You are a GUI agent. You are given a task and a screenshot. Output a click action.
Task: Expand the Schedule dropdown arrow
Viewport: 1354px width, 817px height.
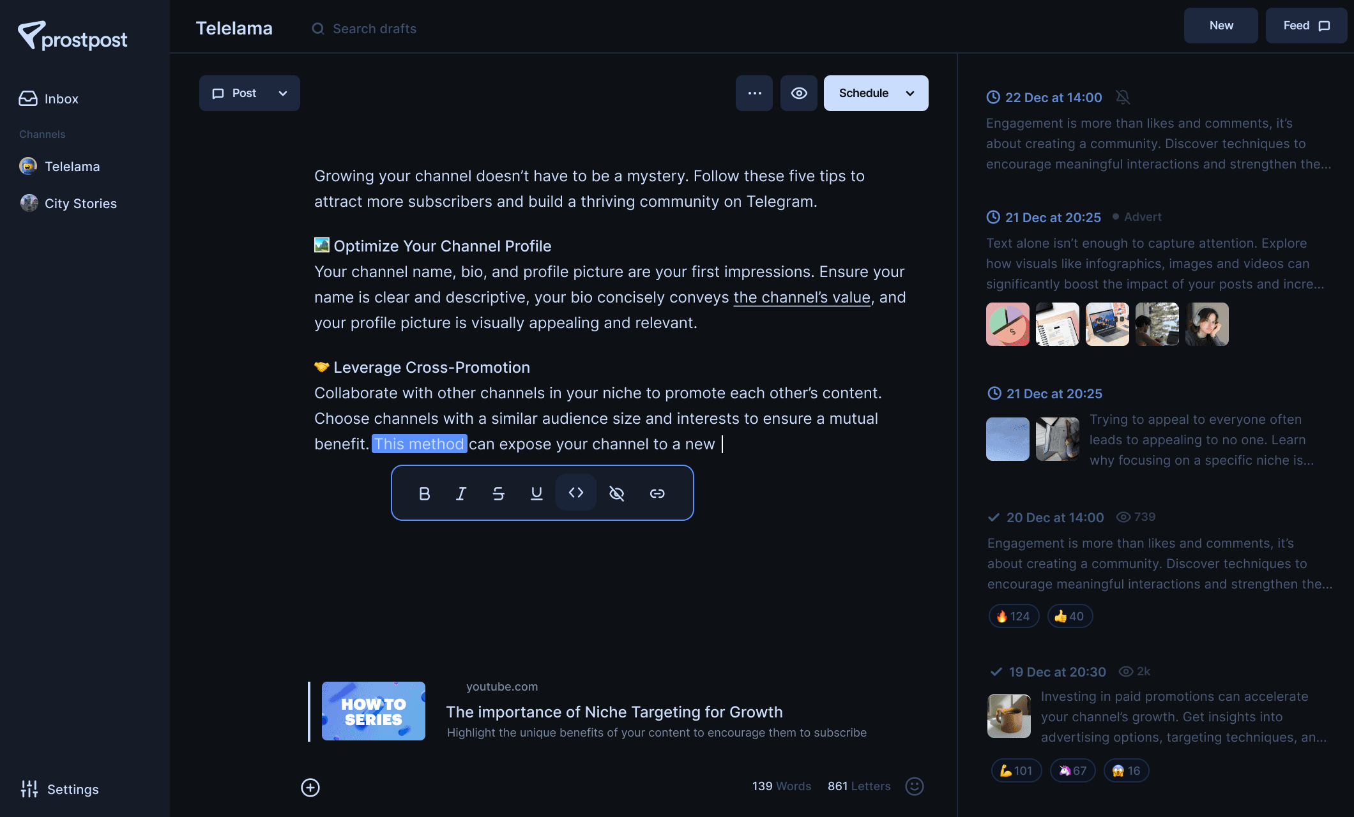(910, 93)
